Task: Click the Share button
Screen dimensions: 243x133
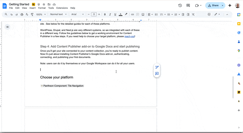Action: point(213,5)
